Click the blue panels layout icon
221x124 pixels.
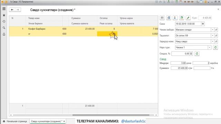pos(201,2)
